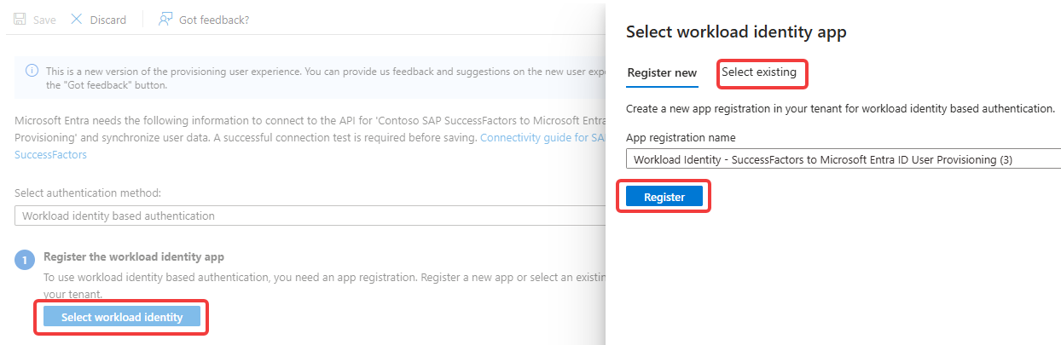Click the Create a new app registration description
Screen dimensions: 1061x345
(x=840, y=109)
